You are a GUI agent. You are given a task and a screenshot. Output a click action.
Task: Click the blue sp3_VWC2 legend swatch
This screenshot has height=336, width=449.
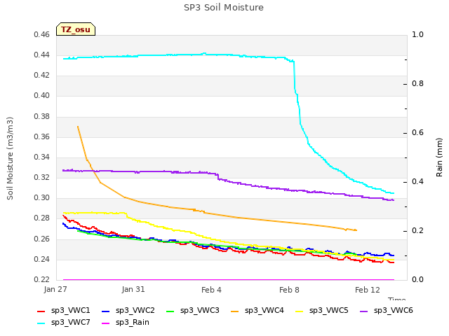coord(106,311)
